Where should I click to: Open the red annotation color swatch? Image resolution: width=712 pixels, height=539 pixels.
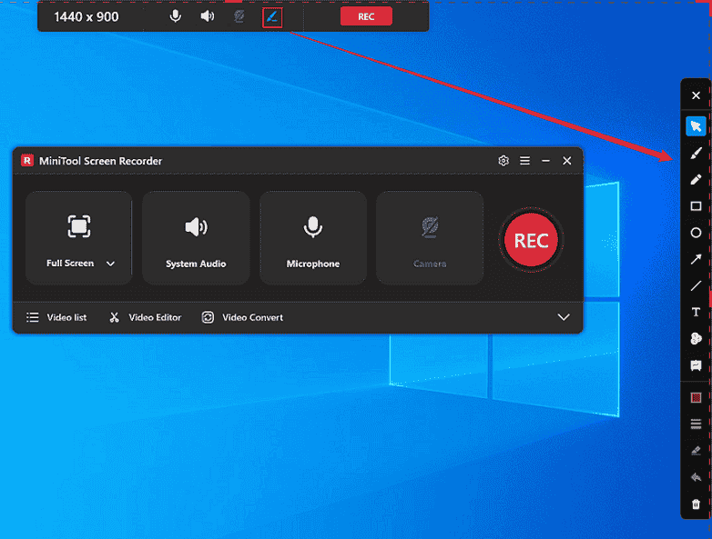click(696, 397)
